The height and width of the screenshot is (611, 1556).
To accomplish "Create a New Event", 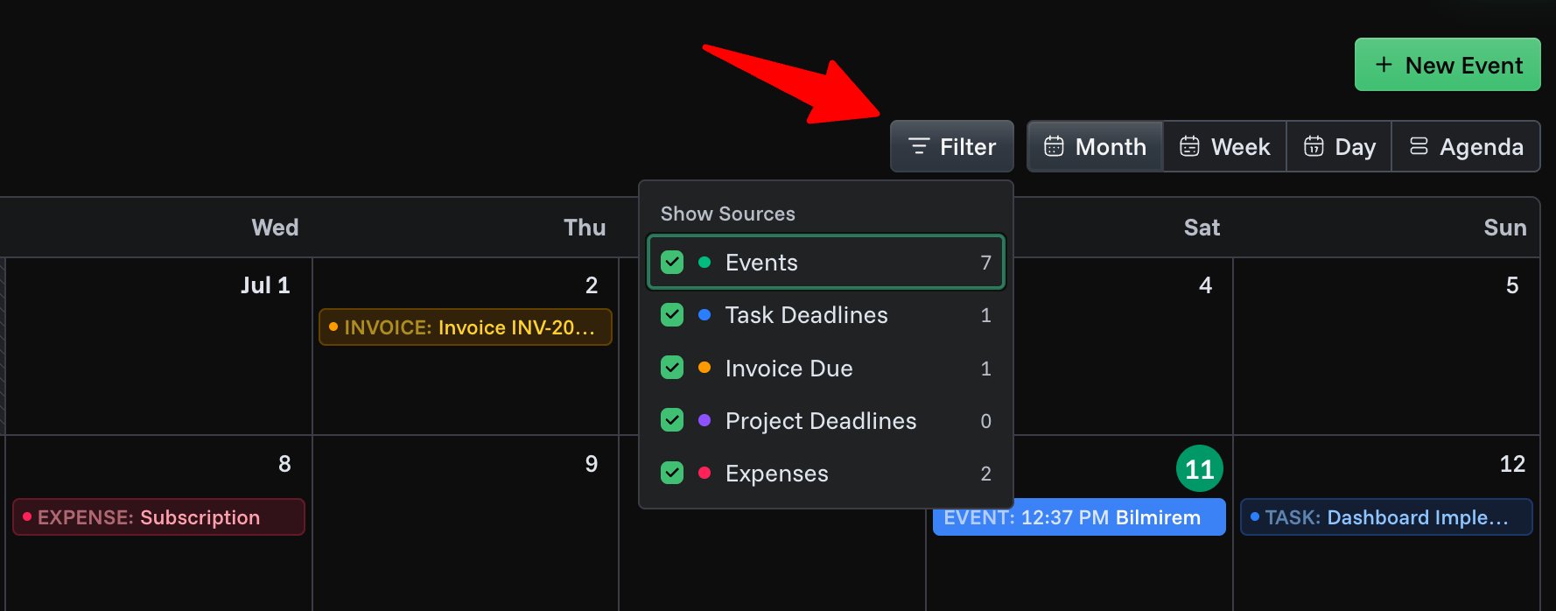I will click(1447, 65).
